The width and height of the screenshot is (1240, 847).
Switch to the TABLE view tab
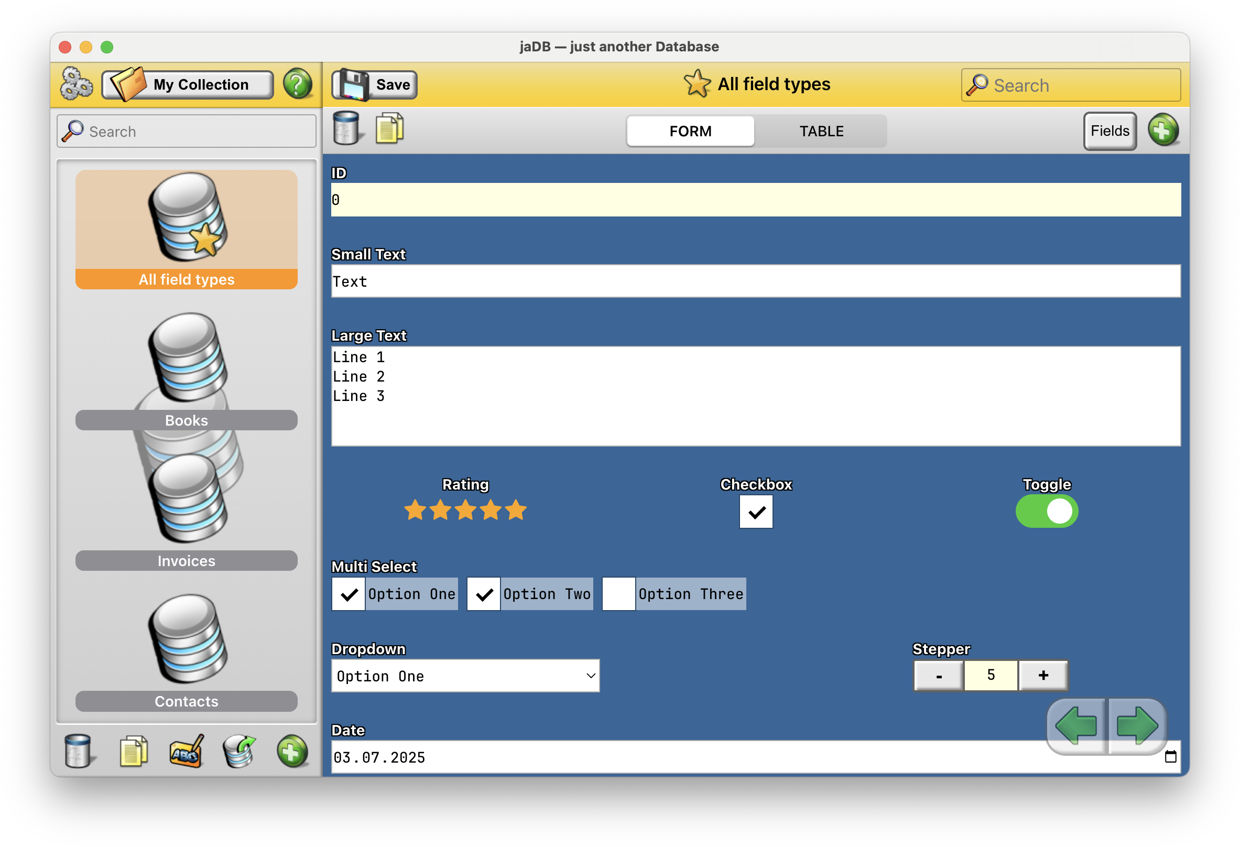[821, 131]
